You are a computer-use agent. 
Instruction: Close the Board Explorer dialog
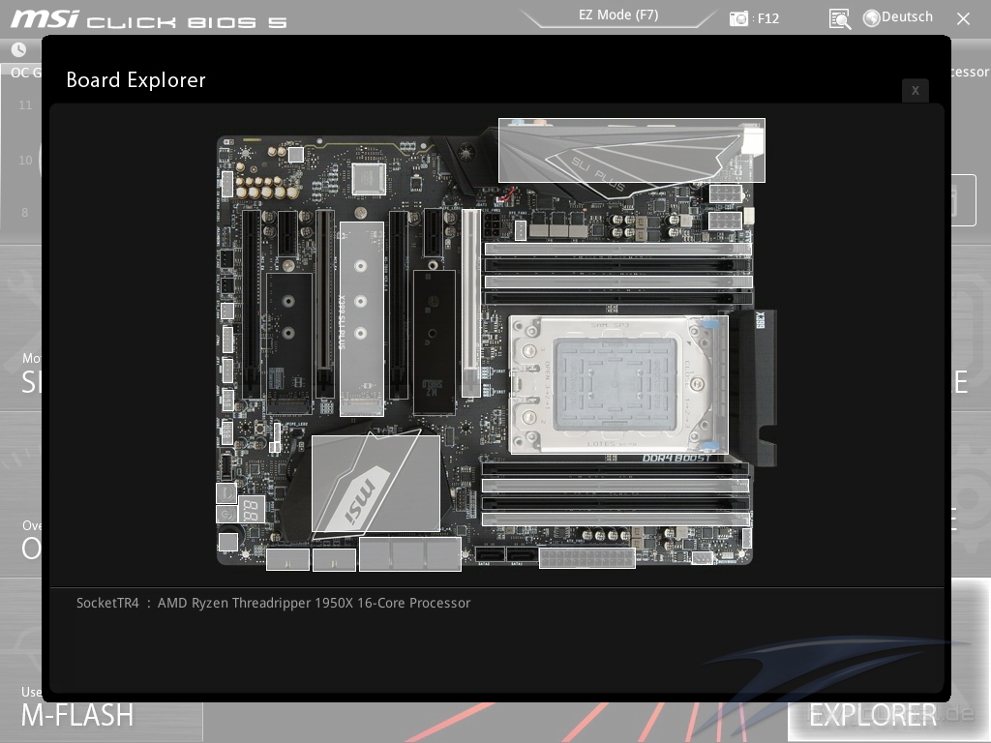915,90
